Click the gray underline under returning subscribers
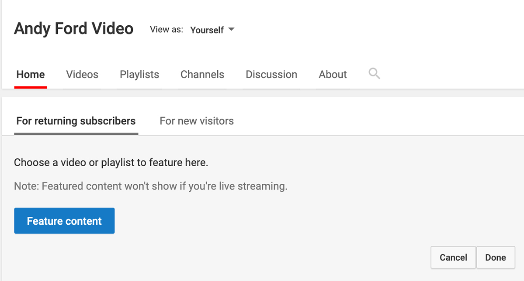 (76, 134)
